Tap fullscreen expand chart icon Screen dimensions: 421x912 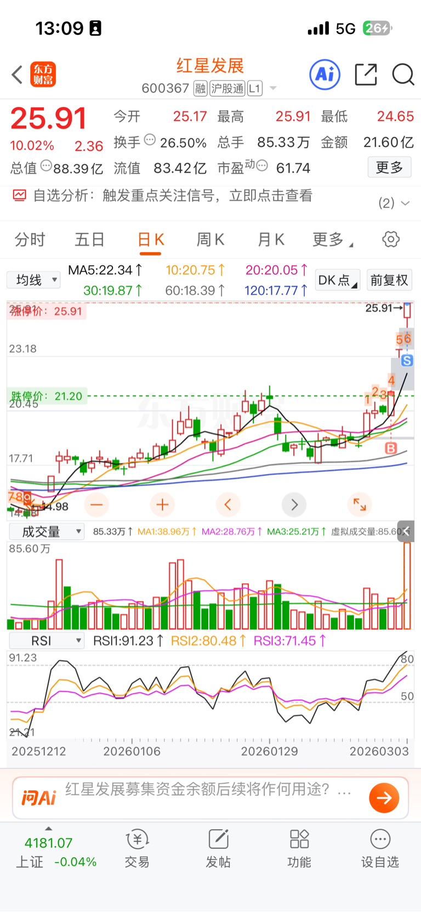(x=360, y=504)
